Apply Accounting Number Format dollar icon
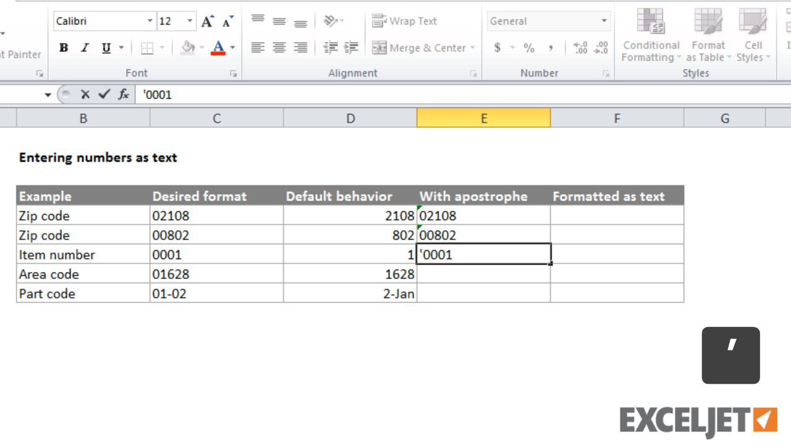 (497, 48)
